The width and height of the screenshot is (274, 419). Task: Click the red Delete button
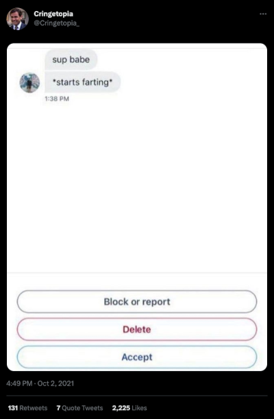pos(137,329)
